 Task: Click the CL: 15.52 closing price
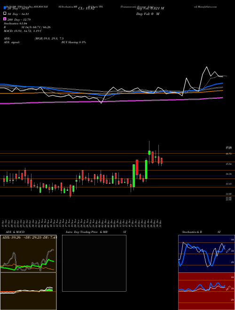click(x=86, y=8)
